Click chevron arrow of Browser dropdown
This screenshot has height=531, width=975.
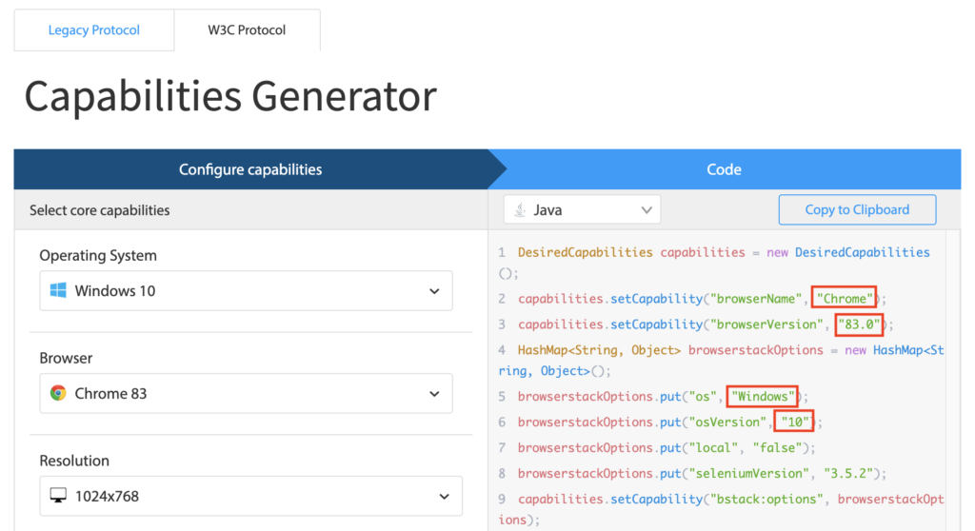tap(434, 394)
